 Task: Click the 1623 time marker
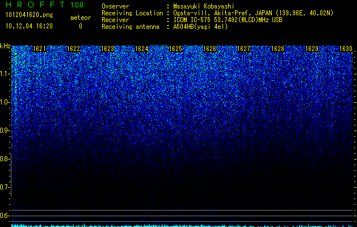(x=107, y=49)
